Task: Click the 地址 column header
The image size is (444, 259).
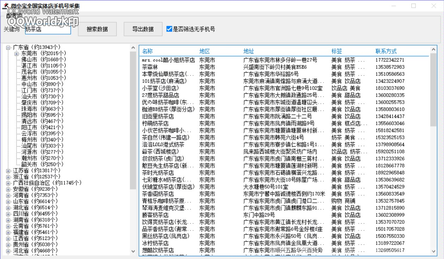Action: 249,51
